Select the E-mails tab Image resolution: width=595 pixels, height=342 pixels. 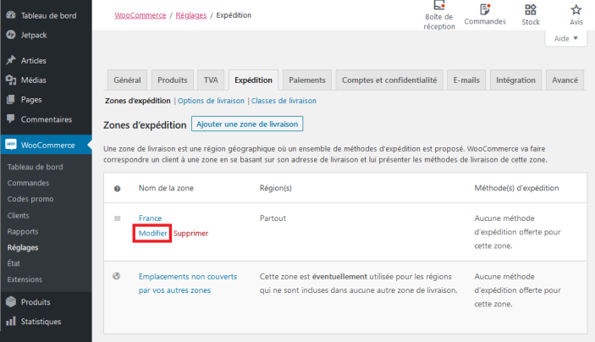click(x=466, y=80)
